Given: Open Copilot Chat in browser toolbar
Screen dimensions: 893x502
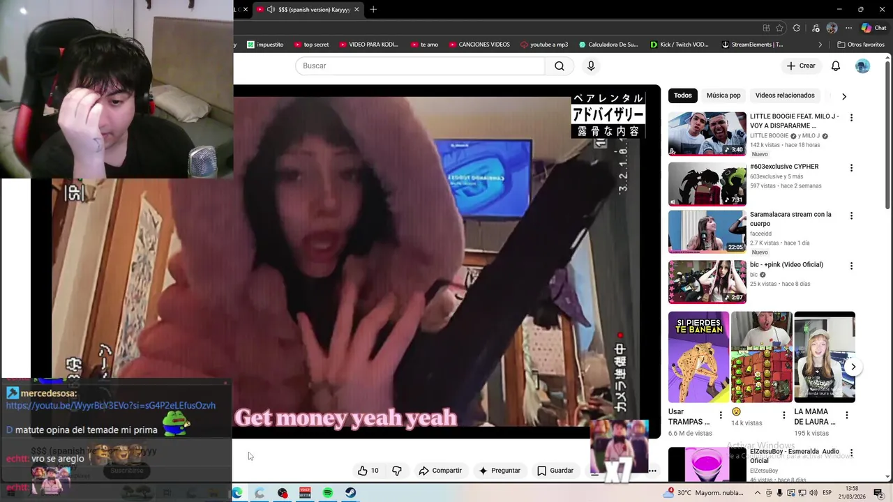Looking at the screenshot, I should (873, 29).
